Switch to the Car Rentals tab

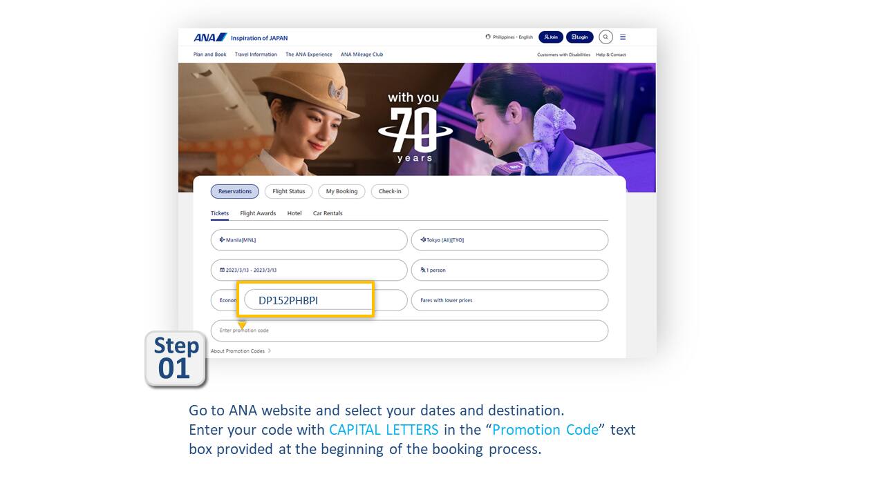tap(328, 213)
